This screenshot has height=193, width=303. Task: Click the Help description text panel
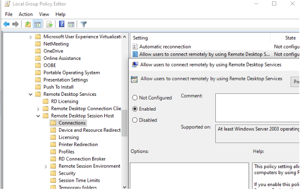point(276,176)
